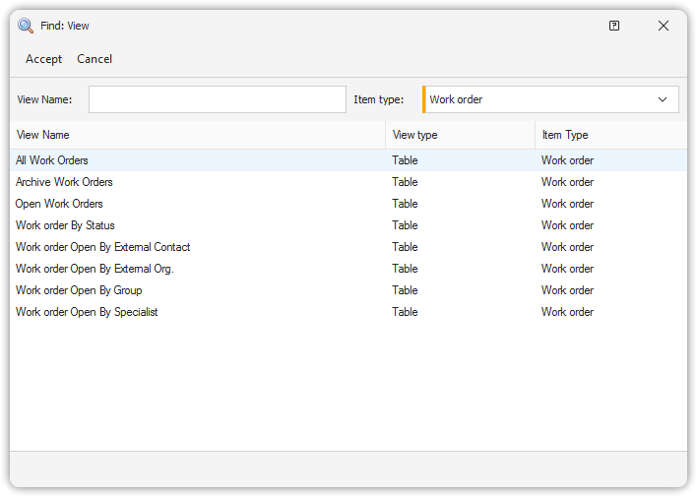Choose Work order Open By Group
Viewport: 697px width, 497px height.
point(79,290)
